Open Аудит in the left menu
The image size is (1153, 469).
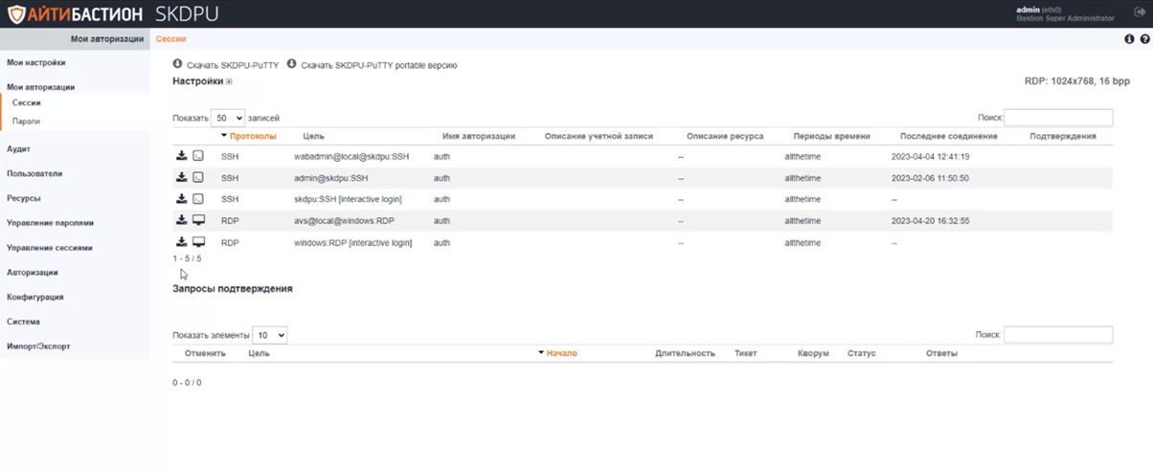coord(19,149)
